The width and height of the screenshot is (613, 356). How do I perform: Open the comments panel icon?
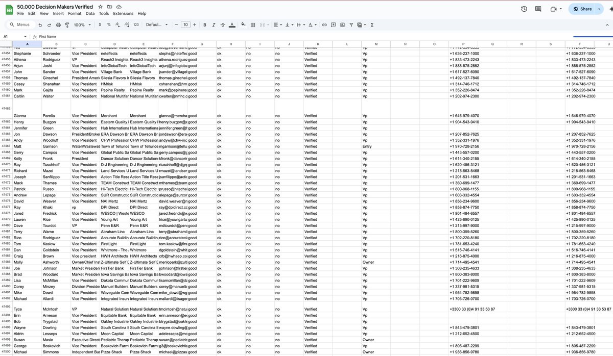[x=538, y=9]
